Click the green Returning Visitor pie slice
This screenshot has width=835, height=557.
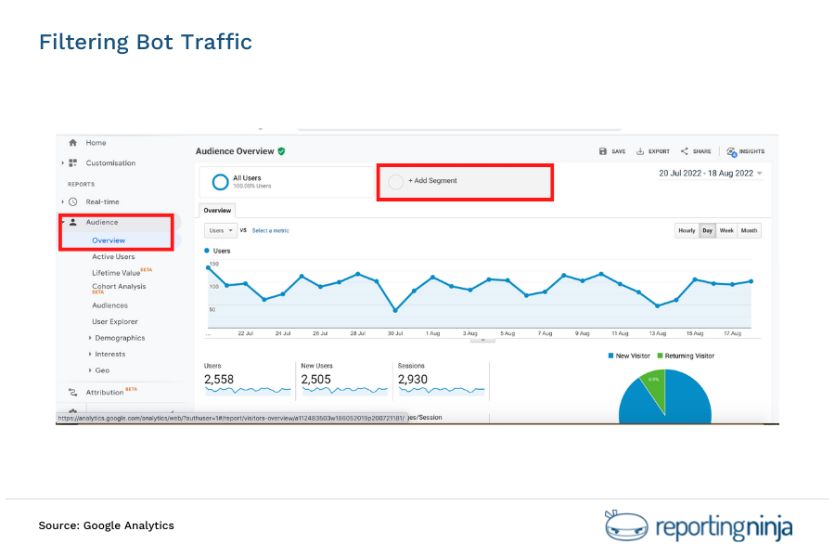(x=656, y=386)
